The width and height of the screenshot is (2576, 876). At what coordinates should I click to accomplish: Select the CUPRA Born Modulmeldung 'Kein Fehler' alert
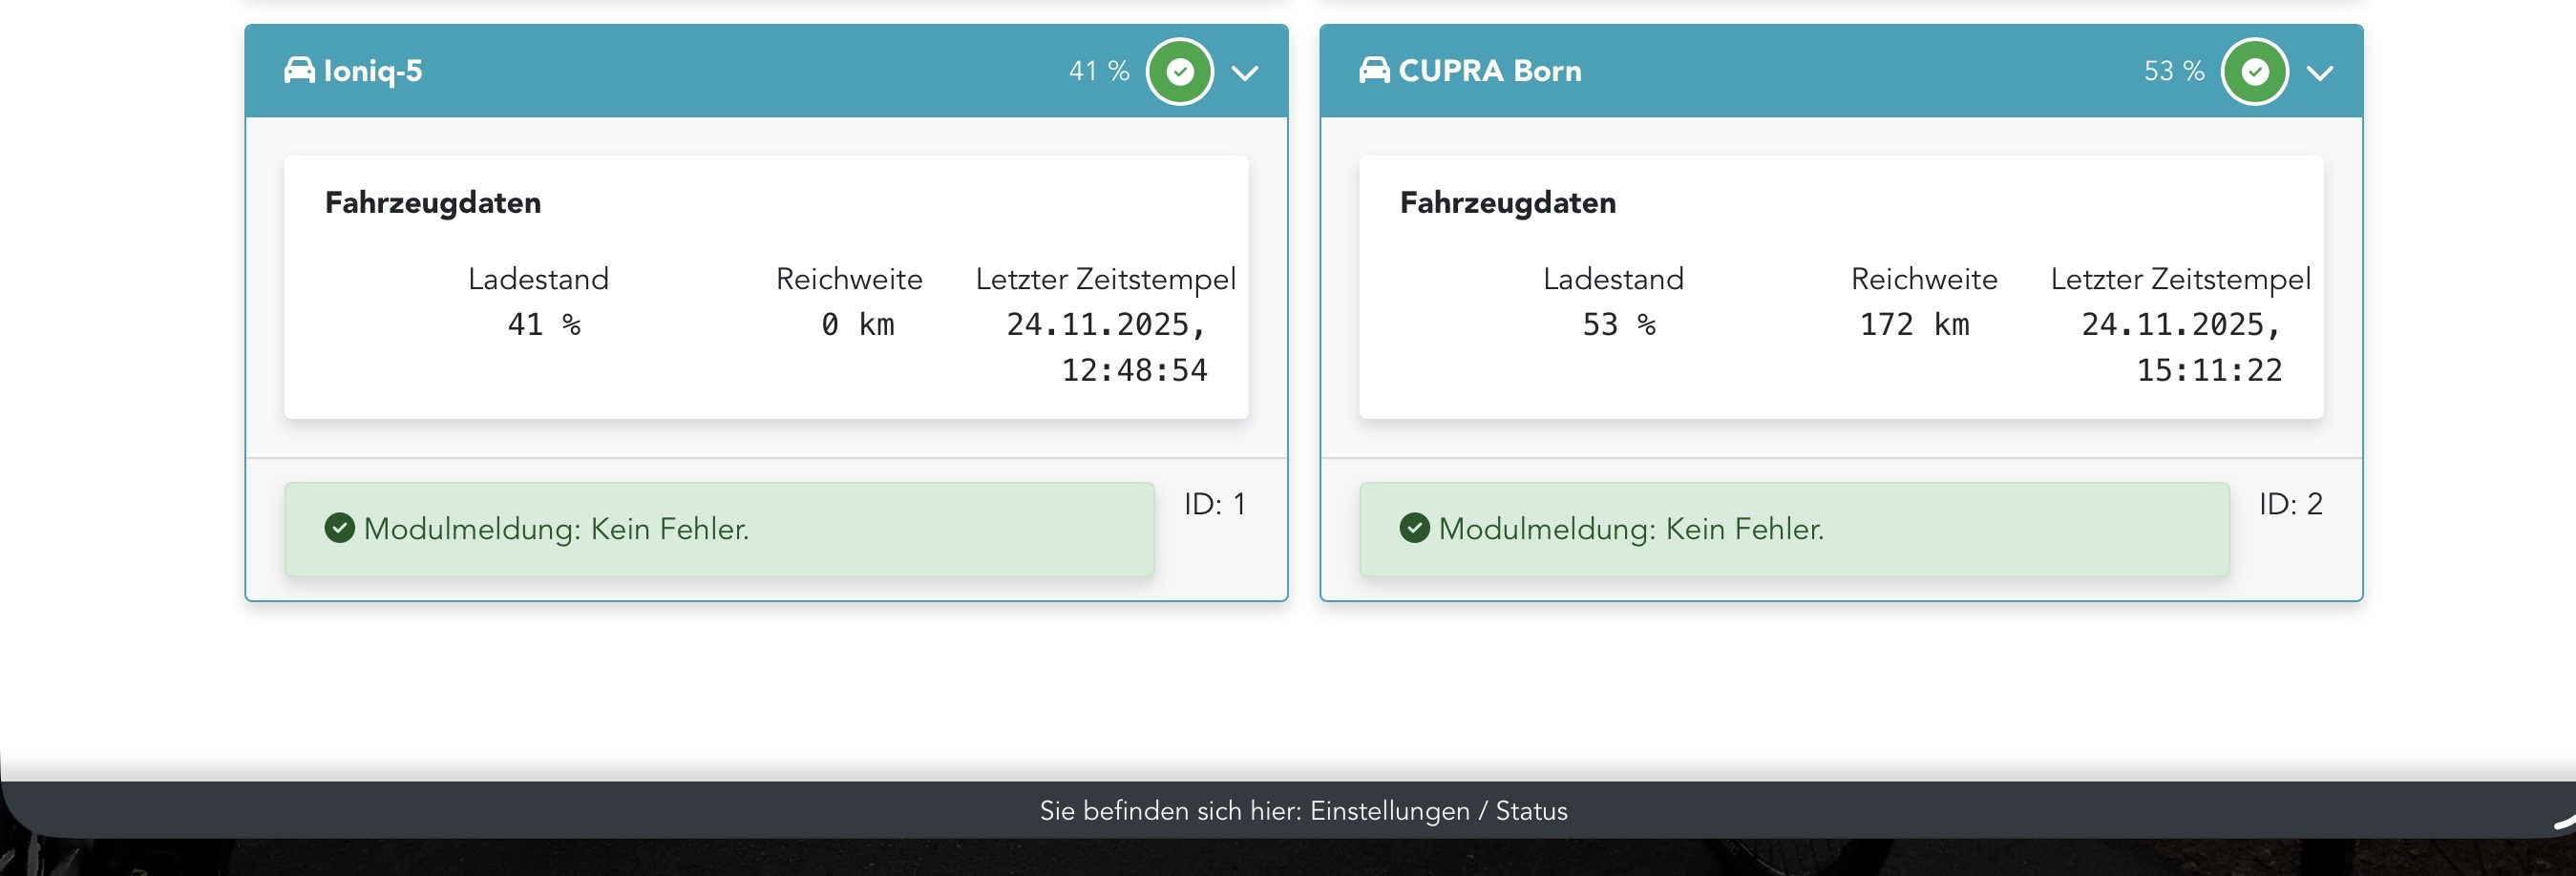click(1794, 529)
